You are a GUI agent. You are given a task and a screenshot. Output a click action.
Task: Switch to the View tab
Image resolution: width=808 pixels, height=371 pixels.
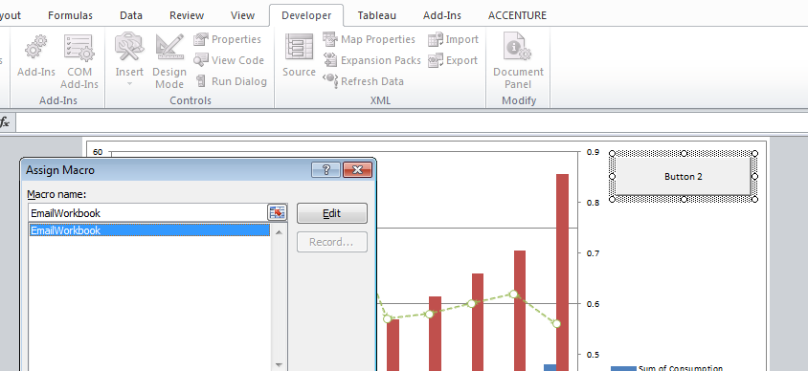click(x=243, y=15)
